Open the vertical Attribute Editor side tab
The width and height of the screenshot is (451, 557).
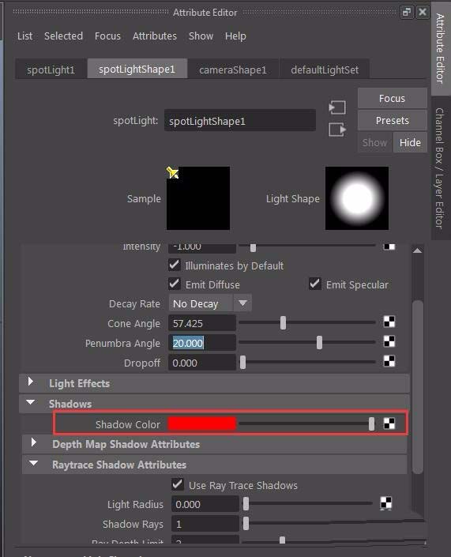point(441,48)
